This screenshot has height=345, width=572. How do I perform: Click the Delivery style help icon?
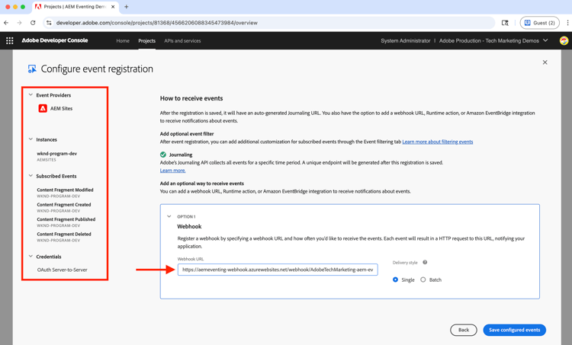point(425,262)
